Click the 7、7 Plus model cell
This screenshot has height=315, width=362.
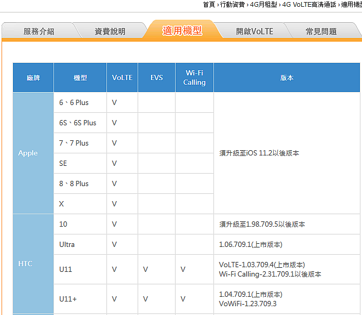80,143
